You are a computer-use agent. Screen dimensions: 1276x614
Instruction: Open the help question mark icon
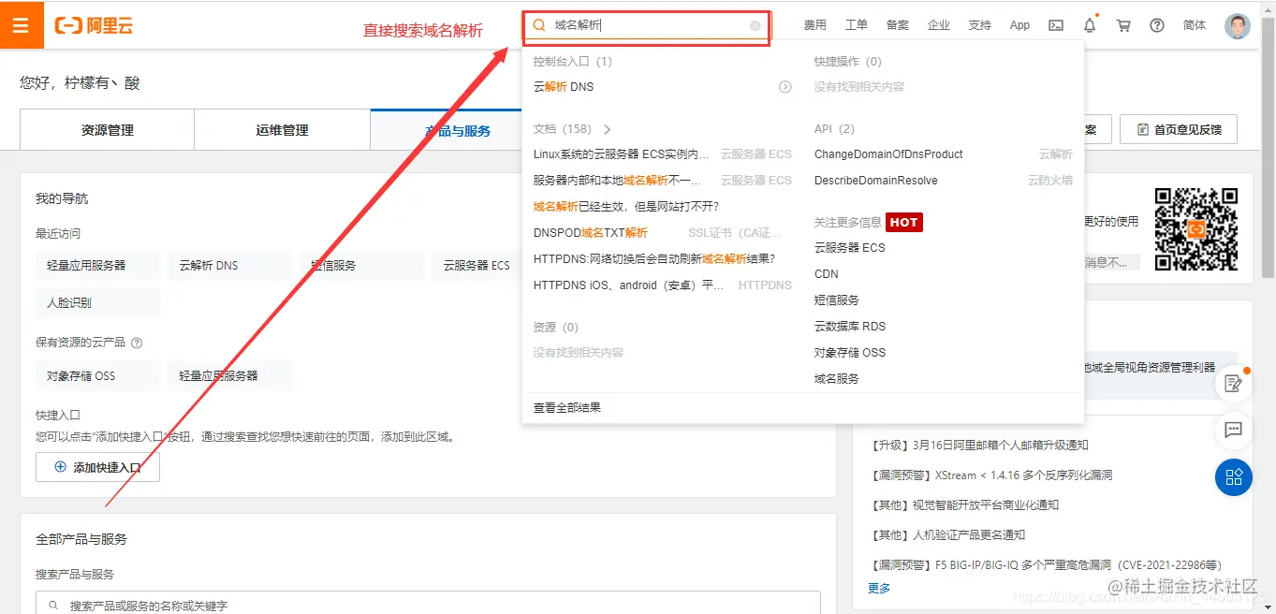1156,24
